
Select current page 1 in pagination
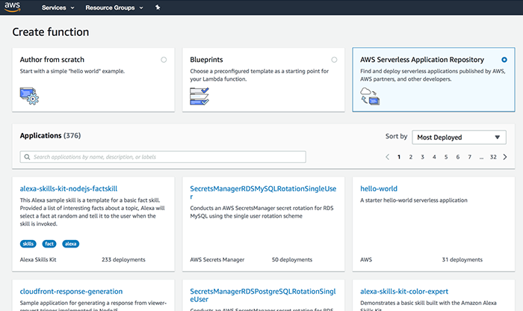pos(399,157)
